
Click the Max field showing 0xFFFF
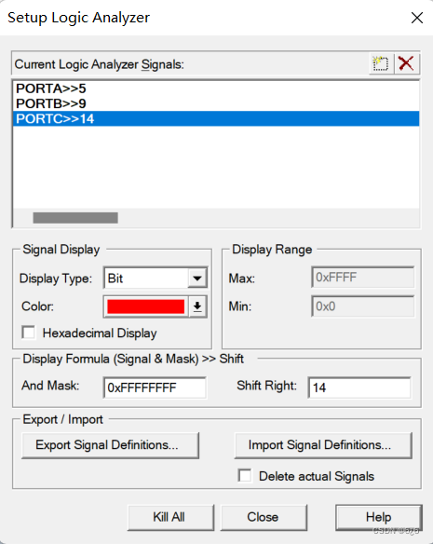362,278
